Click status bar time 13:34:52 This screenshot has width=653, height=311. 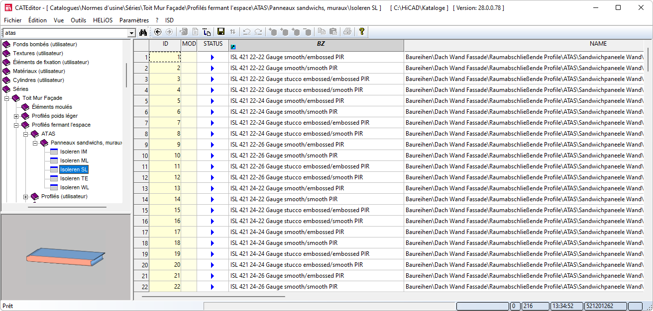[567, 306]
